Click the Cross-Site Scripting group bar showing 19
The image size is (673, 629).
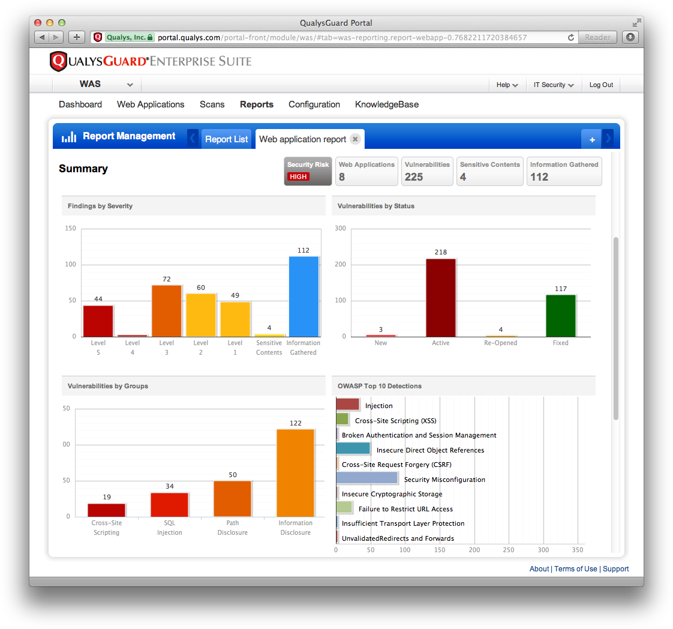click(x=106, y=510)
